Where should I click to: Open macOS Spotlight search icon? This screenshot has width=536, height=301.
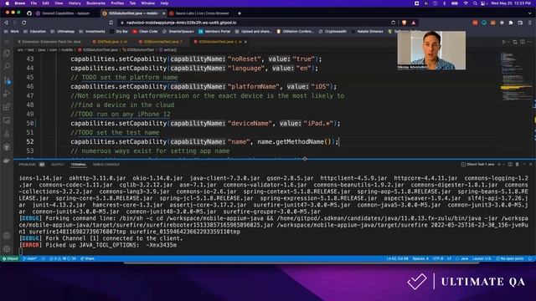pyautogui.click(x=475, y=3)
